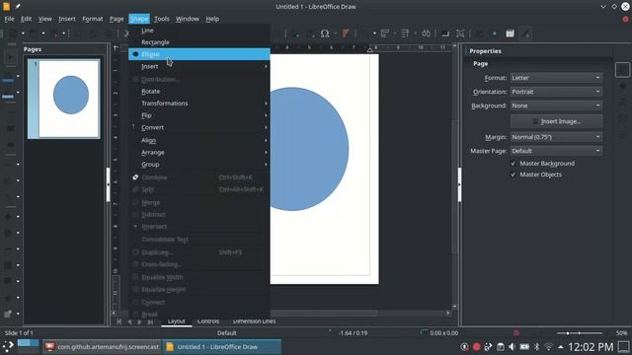Open the Fontwork text tool
This screenshot has width=632, height=355.
point(346,34)
